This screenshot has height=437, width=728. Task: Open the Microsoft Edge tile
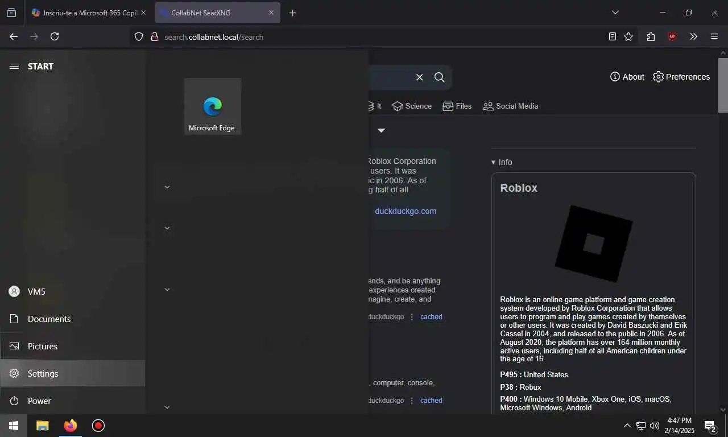click(x=213, y=106)
